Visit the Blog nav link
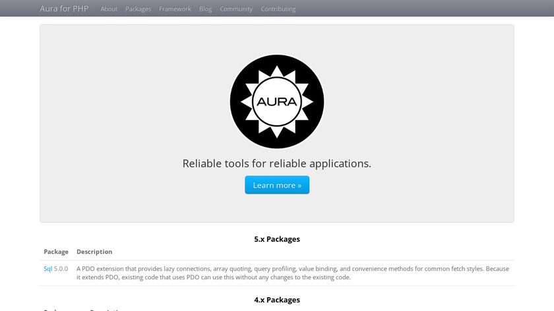This screenshot has height=311, width=554. point(205,9)
